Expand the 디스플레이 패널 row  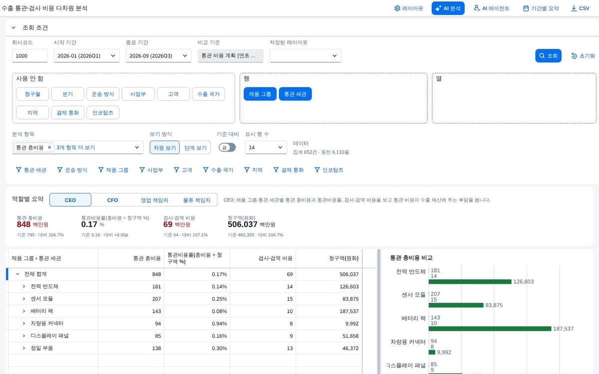pyautogui.click(x=24, y=336)
